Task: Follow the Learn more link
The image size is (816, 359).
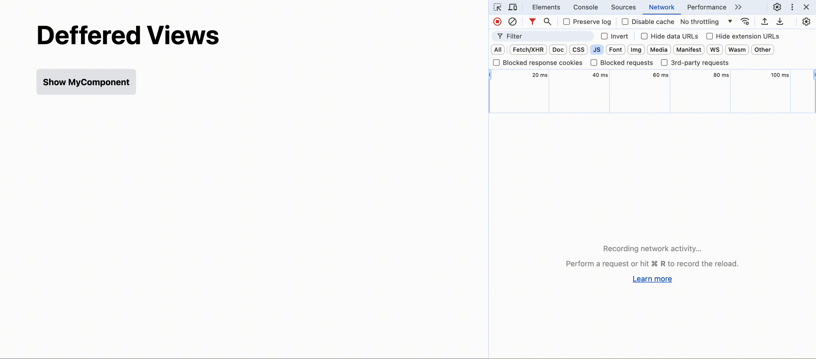Action: pos(652,279)
